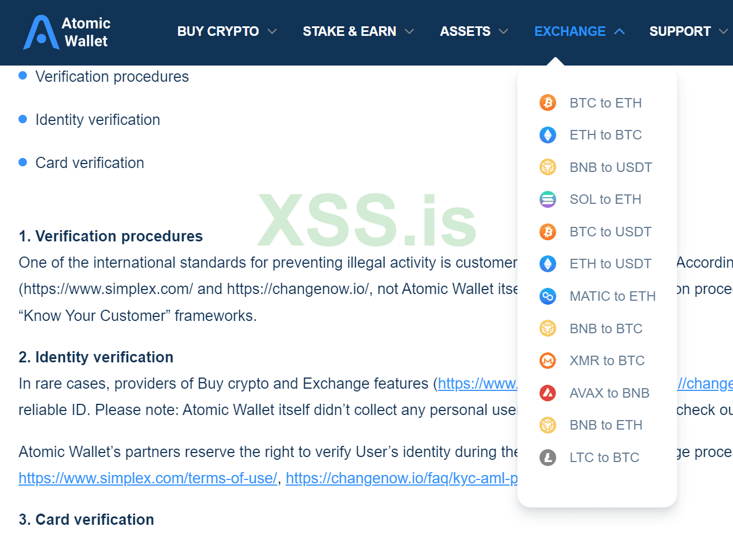Expand the Assets dropdown chevron
733x536 pixels.
point(503,31)
